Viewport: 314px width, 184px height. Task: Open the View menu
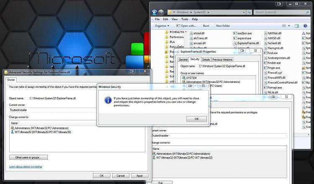[175, 19]
